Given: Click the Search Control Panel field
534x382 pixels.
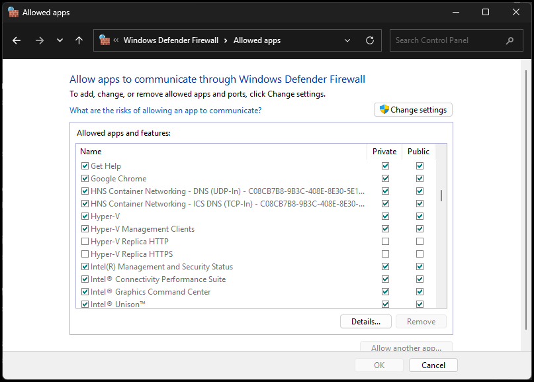Looking at the screenshot, I should [x=447, y=40].
